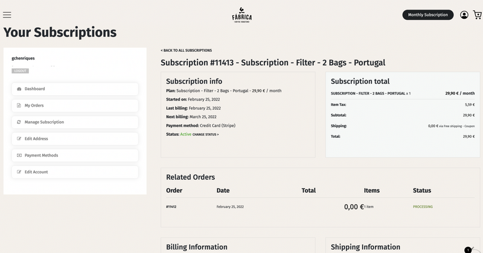Open related order #11412
The height and width of the screenshot is (253, 483).
pos(171,207)
